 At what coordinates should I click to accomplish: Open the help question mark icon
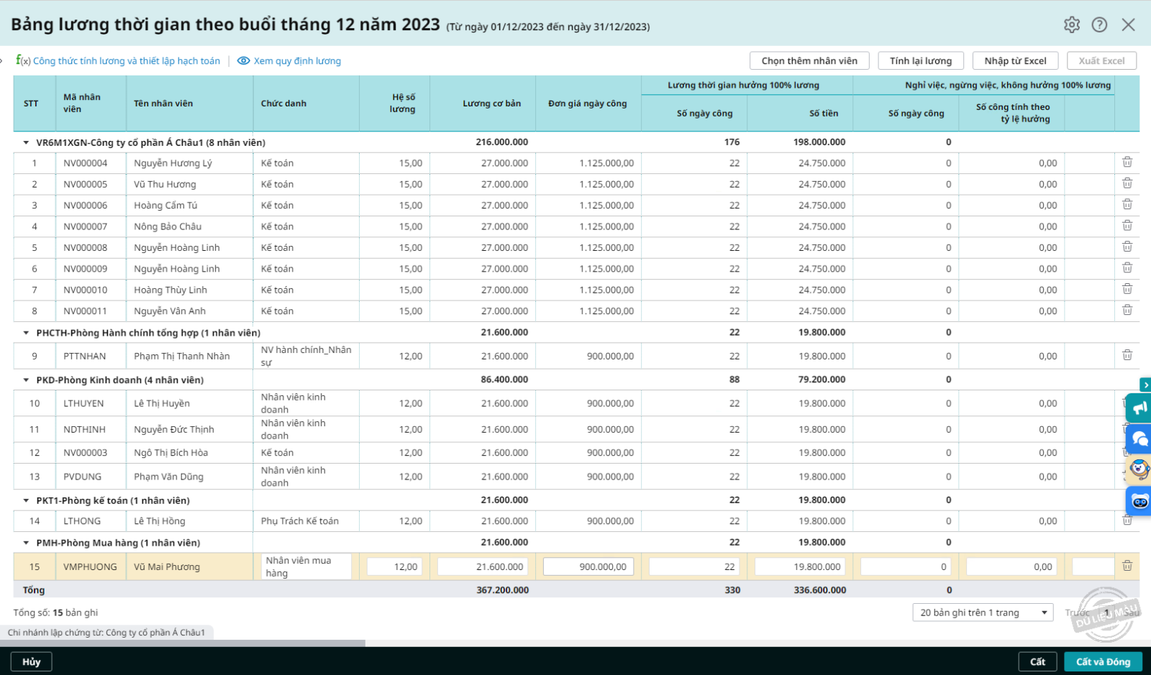point(1099,24)
